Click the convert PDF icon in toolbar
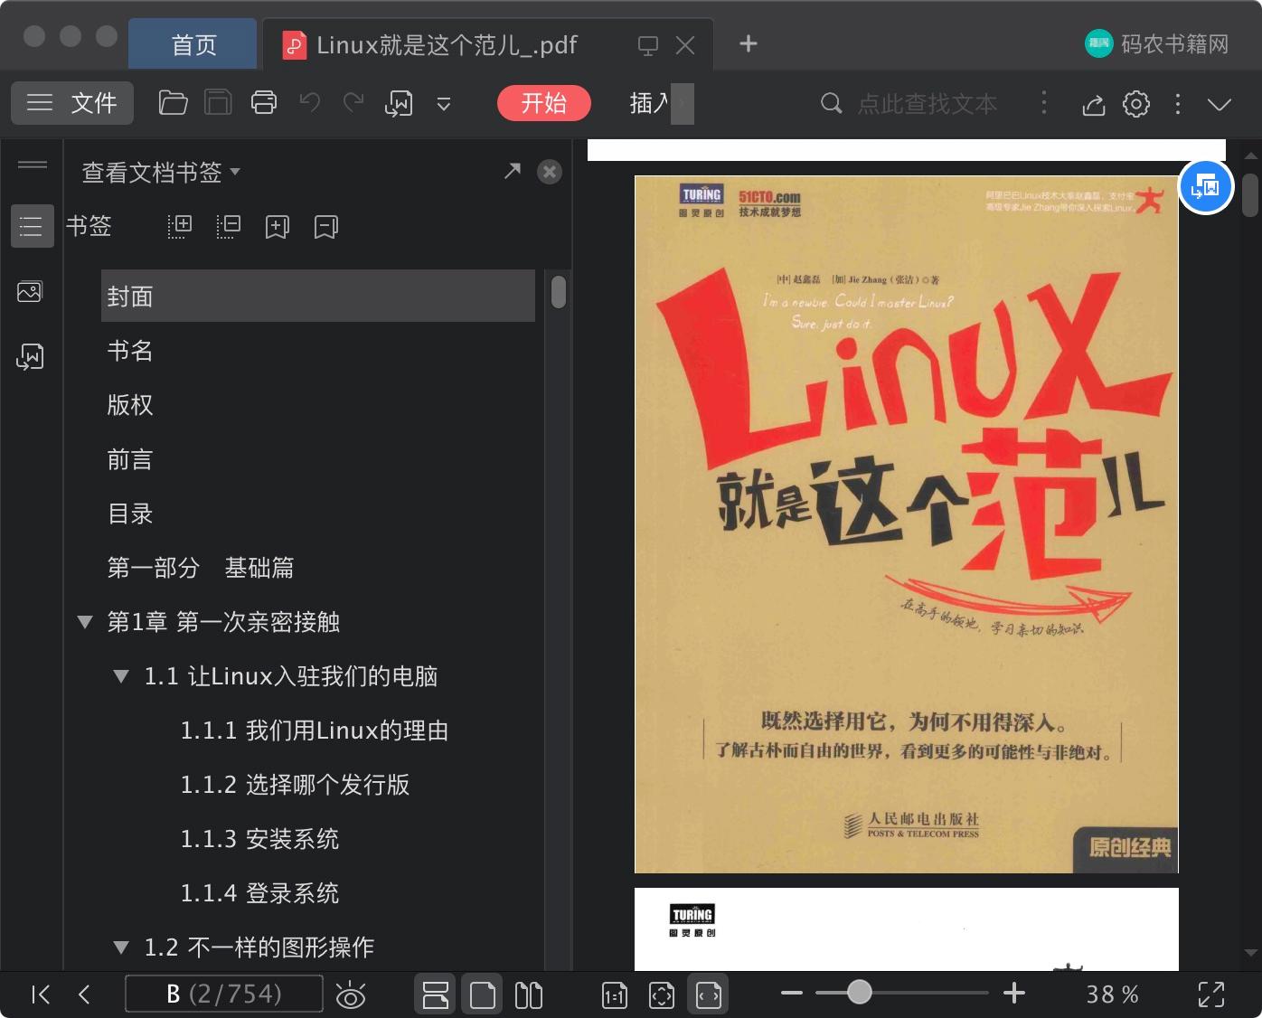This screenshot has width=1262, height=1018. (x=399, y=103)
